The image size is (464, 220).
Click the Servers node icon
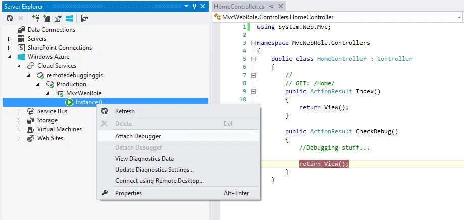tap(21, 39)
